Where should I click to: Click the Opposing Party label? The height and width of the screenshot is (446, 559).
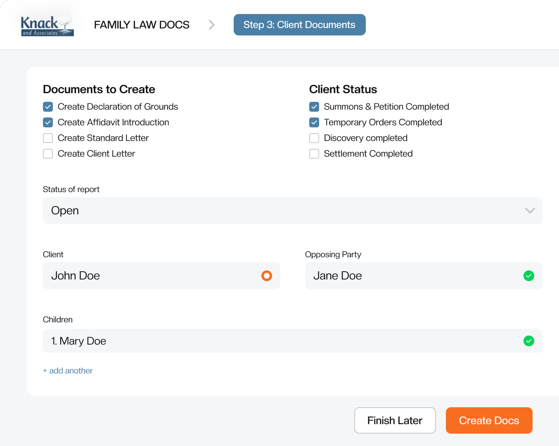tap(333, 254)
